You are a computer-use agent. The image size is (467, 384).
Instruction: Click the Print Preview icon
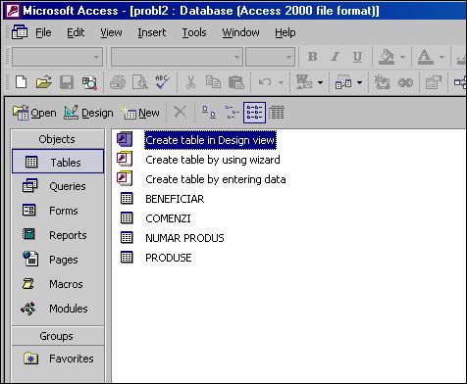140,82
